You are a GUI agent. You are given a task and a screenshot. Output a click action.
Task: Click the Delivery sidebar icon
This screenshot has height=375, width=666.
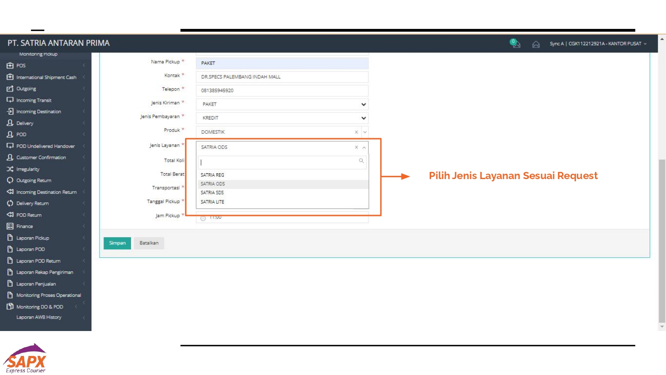pyautogui.click(x=10, y=123)
